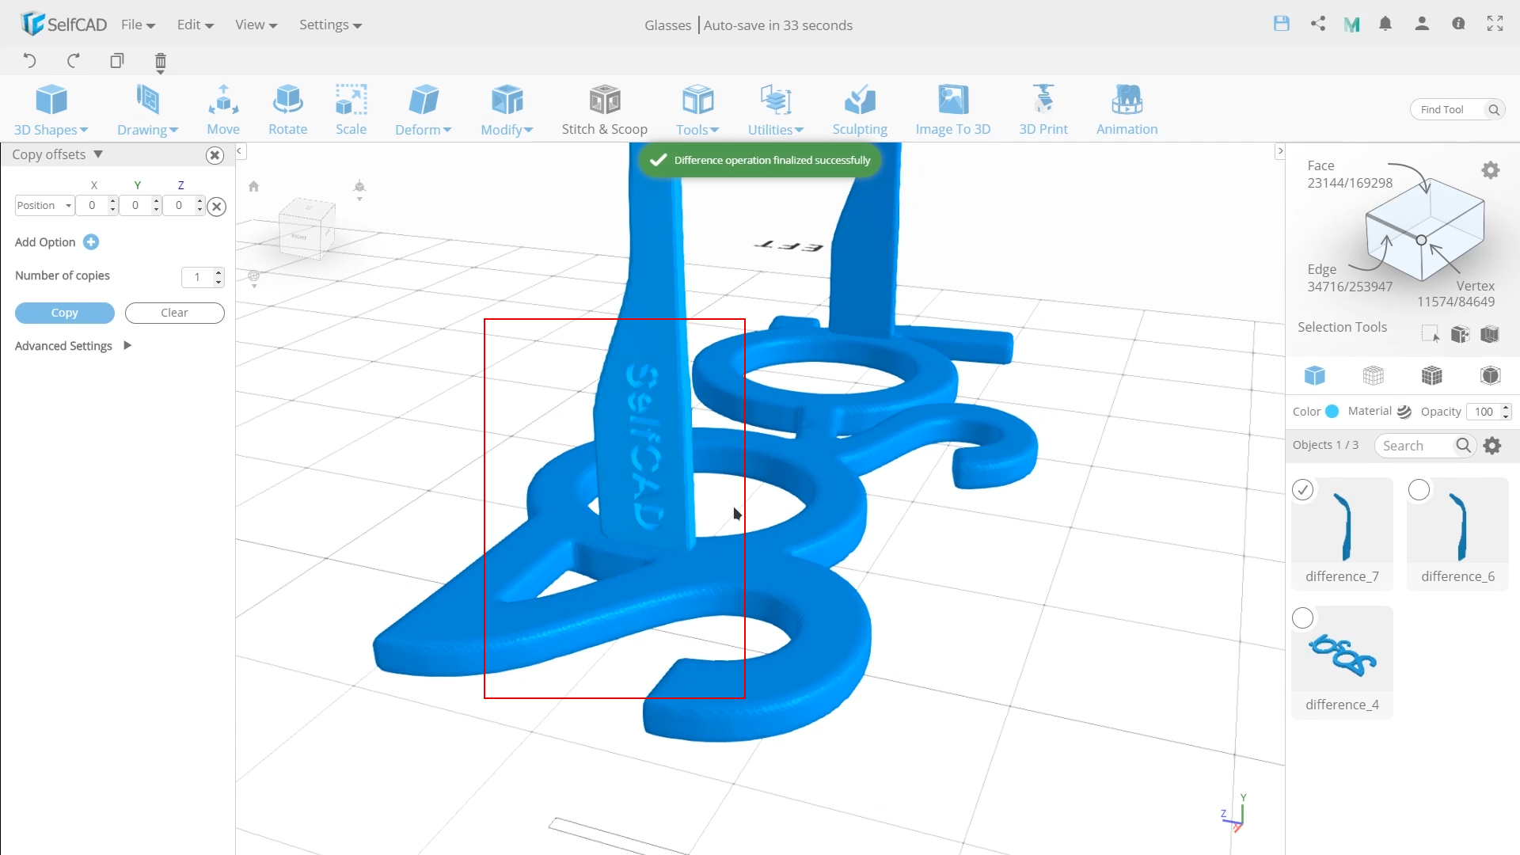Open the View menu
The width and height of the screenshot is (1520, 855).
click(x=256, y=25)
